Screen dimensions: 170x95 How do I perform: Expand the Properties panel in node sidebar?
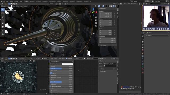102,71
